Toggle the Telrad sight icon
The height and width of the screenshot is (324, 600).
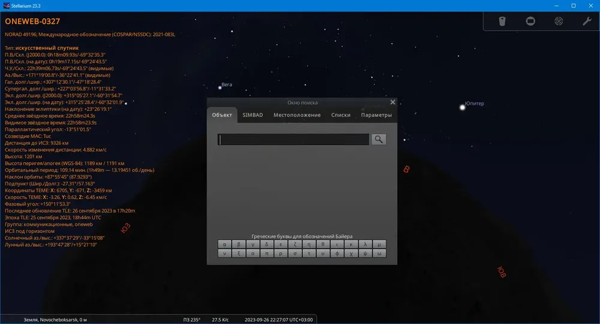click(x=559, y=21)
